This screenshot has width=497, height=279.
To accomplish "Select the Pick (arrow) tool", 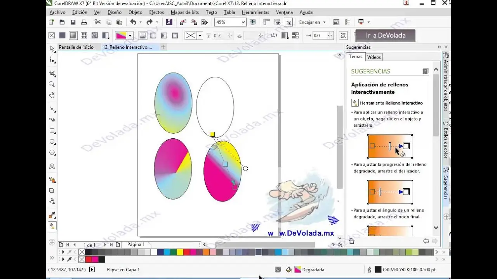I will click(52, 49).
